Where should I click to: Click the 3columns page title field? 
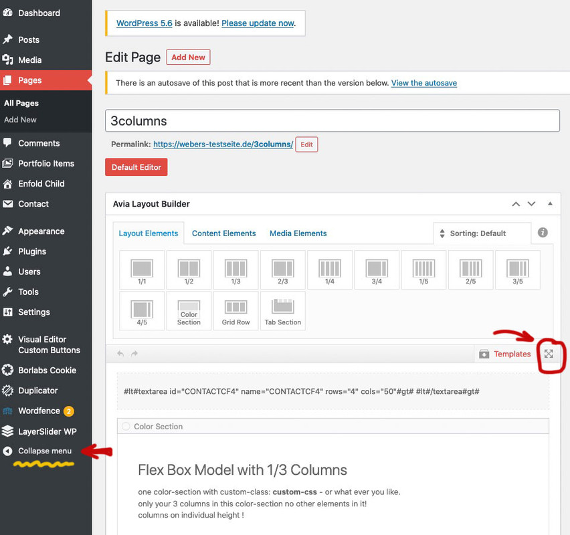(332, 120)
